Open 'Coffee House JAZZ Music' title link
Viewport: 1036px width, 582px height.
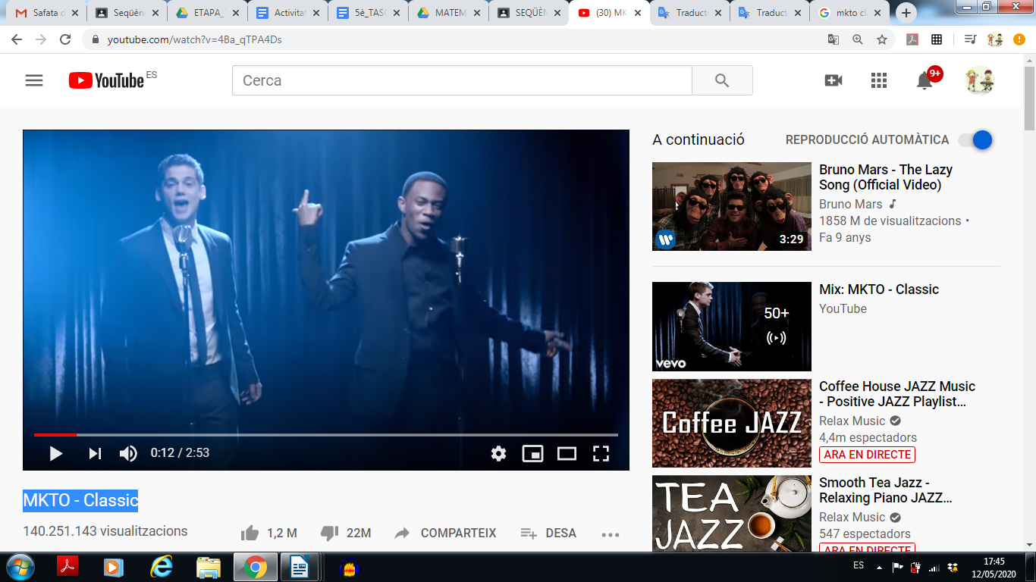[x=897, y=394]
